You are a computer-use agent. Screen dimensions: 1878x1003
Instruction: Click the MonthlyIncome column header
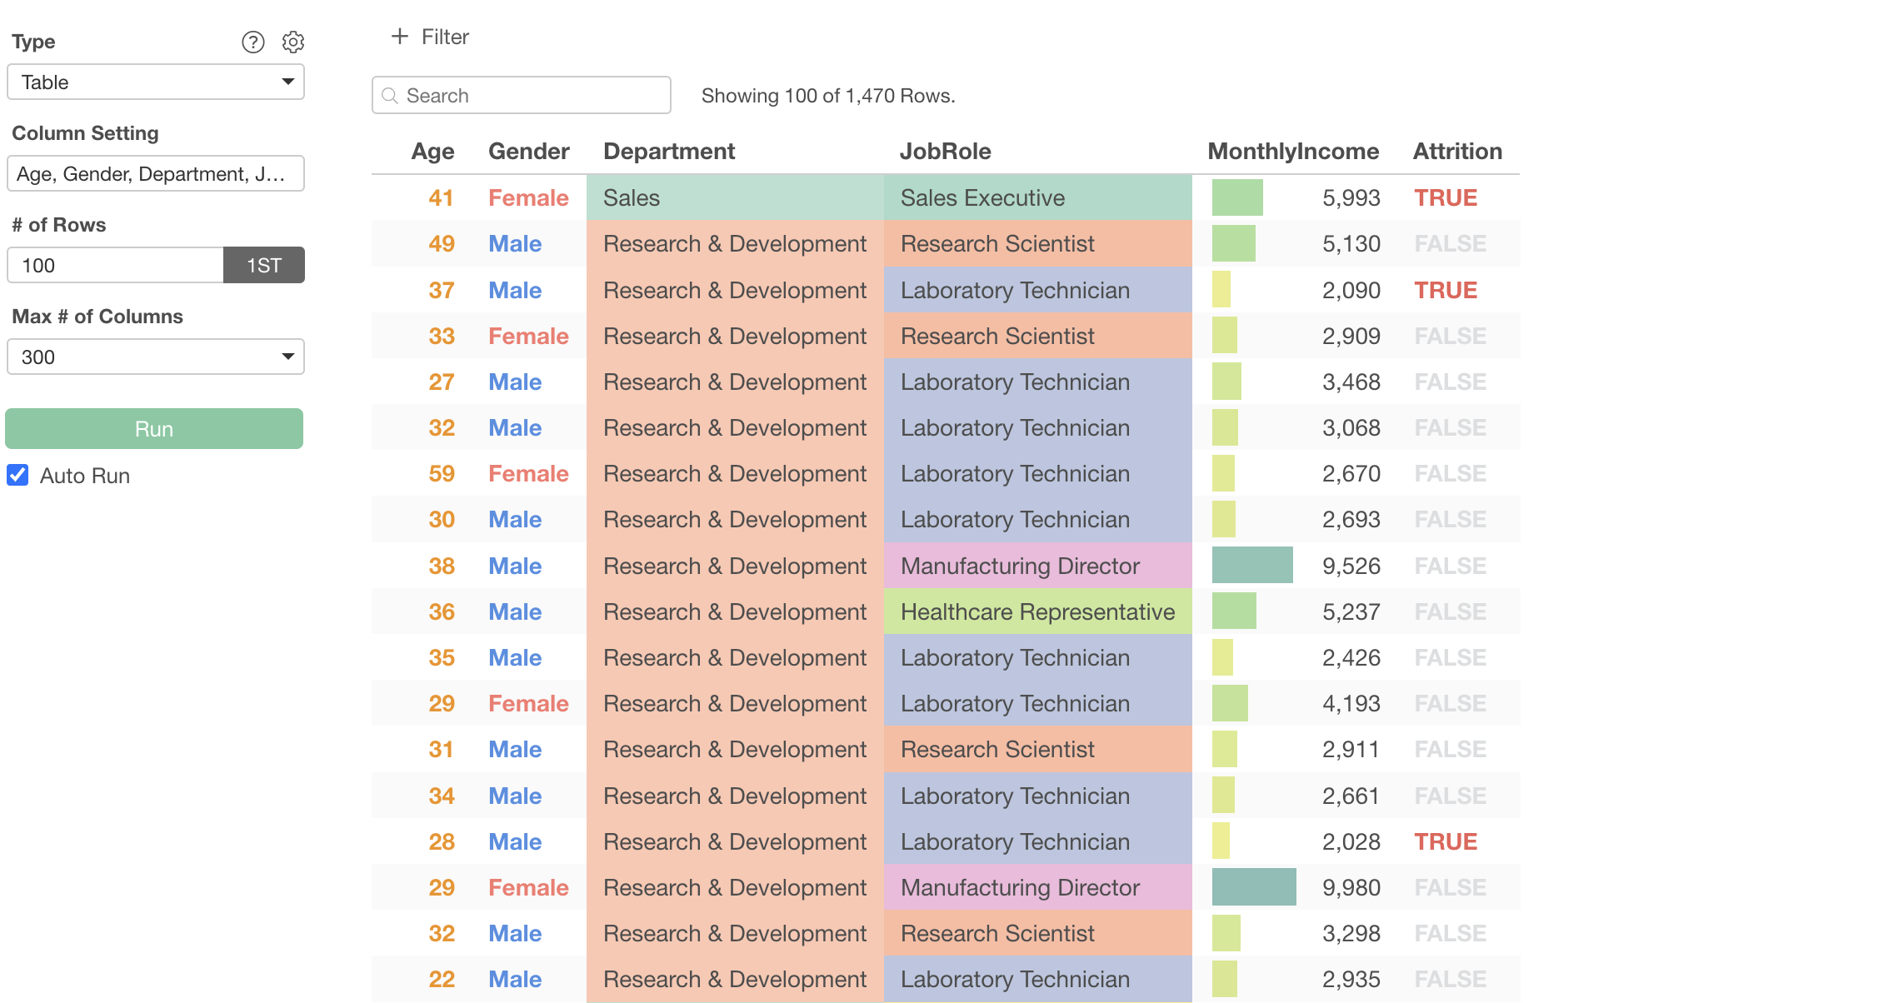tap(1293, 152)
